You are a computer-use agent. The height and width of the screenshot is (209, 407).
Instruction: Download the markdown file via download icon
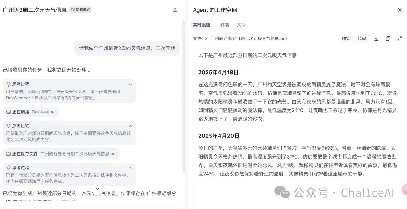pyautogui.click(x=376, y=38)
